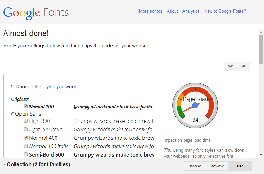Select the Use tab

pos(240,166)
